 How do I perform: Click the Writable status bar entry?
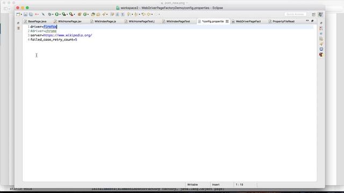click(192, 184)
